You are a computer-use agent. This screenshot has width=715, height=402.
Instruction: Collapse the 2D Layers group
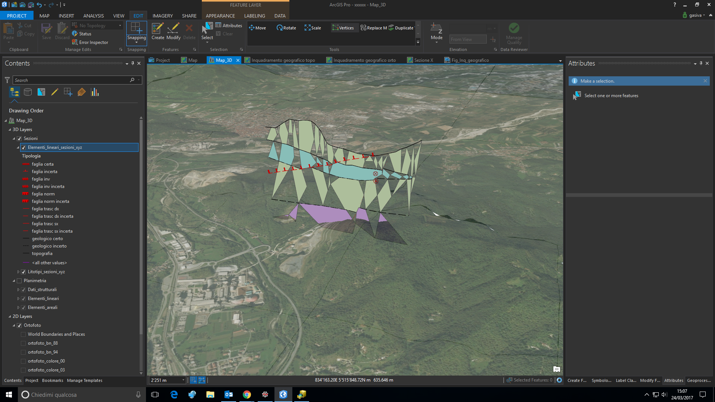pos(10,316)
